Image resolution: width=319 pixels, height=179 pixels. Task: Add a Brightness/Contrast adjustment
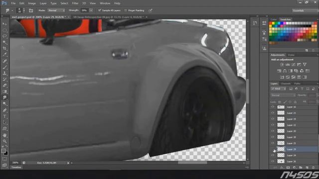click(x=282, y=65)
